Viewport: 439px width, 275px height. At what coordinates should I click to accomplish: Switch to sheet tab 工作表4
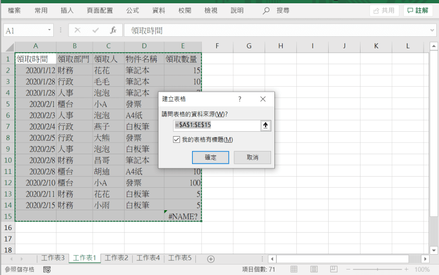(x=148, y=258)
